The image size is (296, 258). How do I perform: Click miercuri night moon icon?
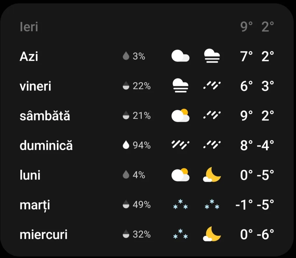[212, 234]
